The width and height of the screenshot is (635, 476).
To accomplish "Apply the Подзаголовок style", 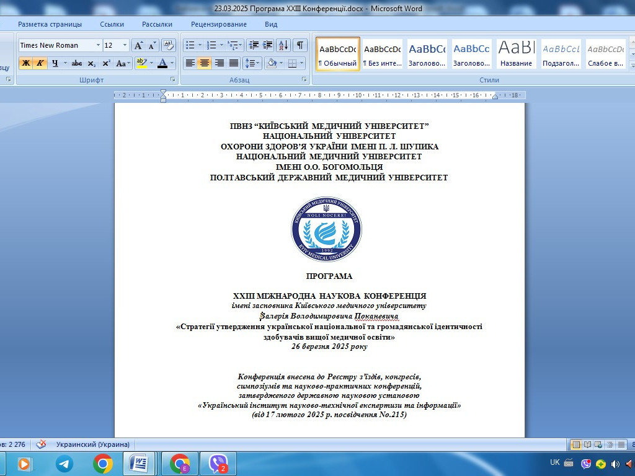I will [561, 55].
